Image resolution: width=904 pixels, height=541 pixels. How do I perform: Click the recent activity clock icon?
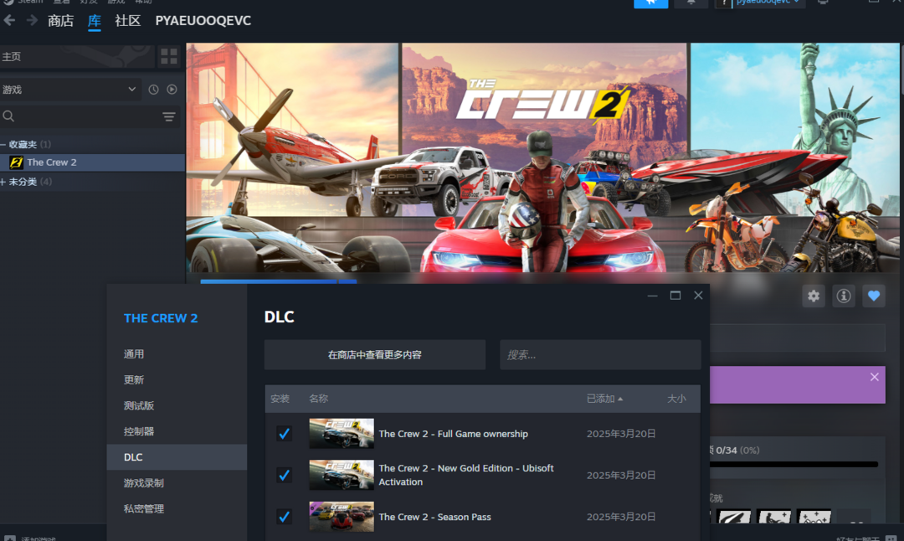(153, 90)
